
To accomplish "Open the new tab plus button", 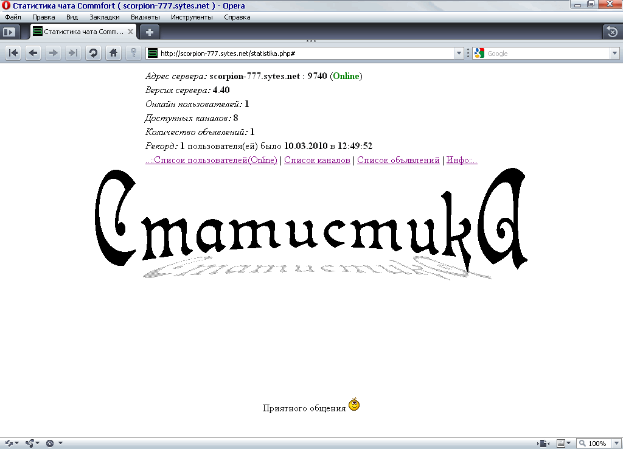I will [150, 31].
